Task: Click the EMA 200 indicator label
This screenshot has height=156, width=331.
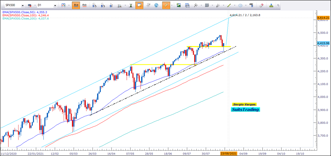Action: tap(25, 19)
